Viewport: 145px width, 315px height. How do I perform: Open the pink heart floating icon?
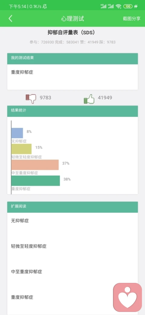coord(127,297)
